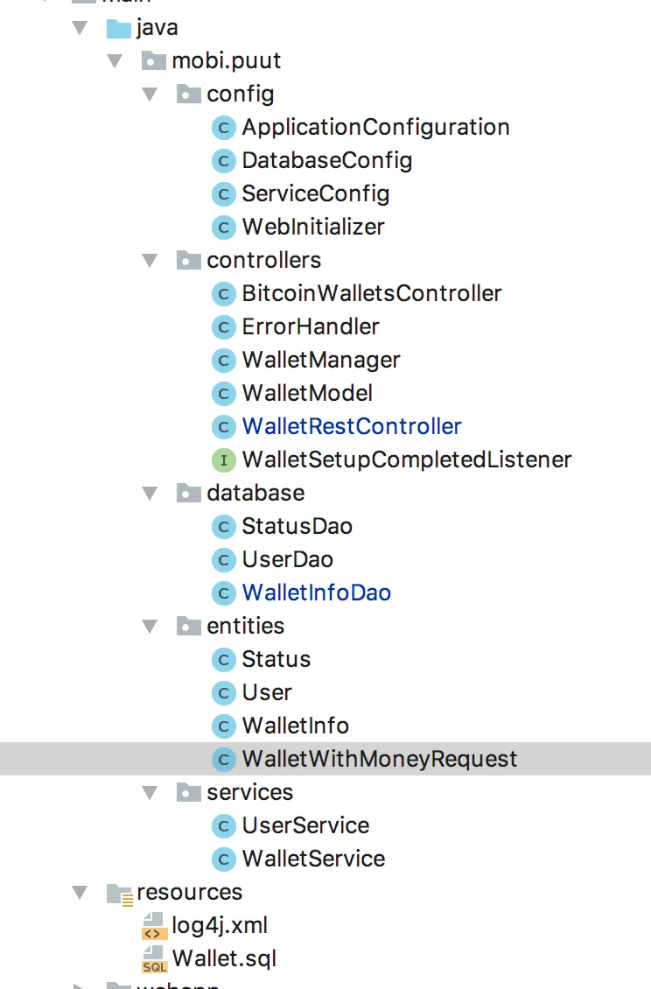651x989 pixels.
Task: Click the class icon next to ApplicationConfiguration
Action: click(224, 128)
